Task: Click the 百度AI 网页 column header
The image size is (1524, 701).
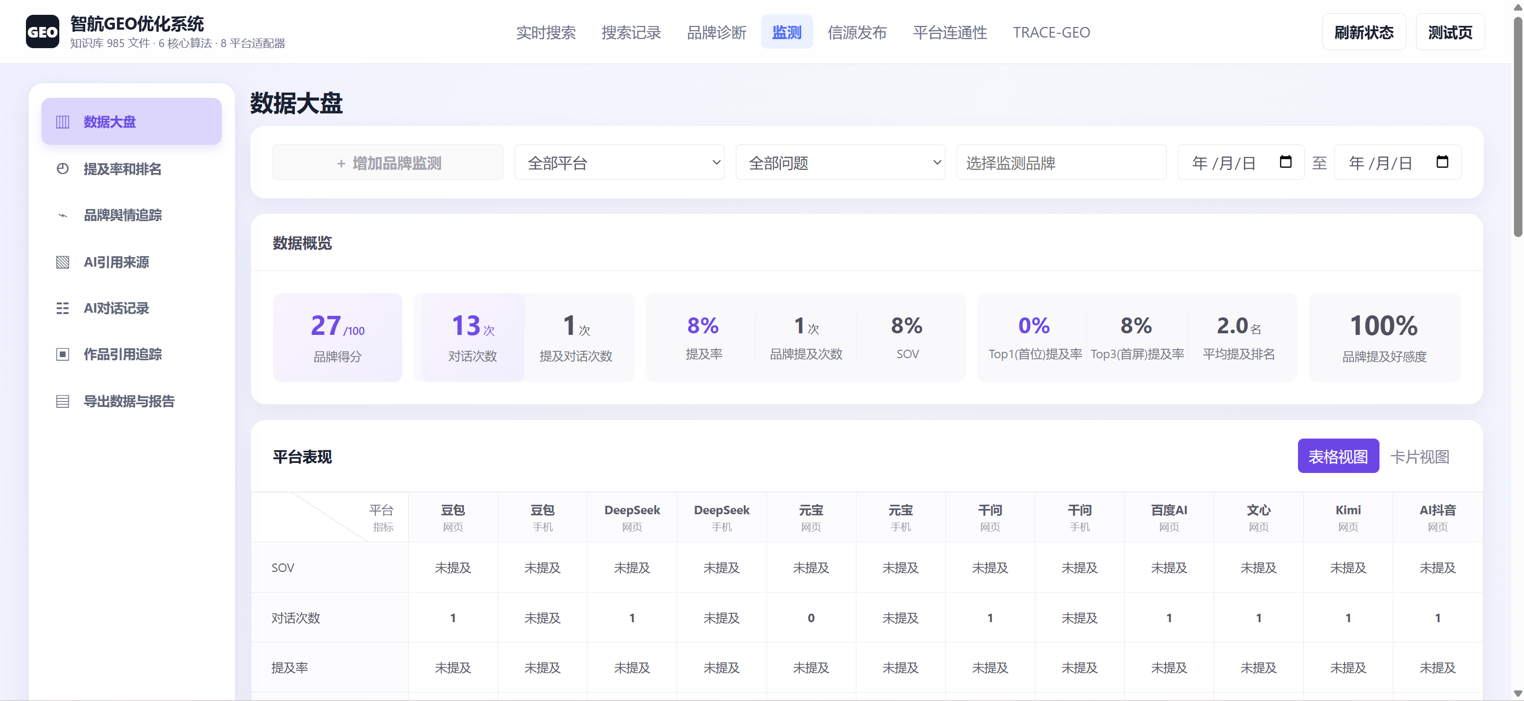Action: [x=1169, y=517]
